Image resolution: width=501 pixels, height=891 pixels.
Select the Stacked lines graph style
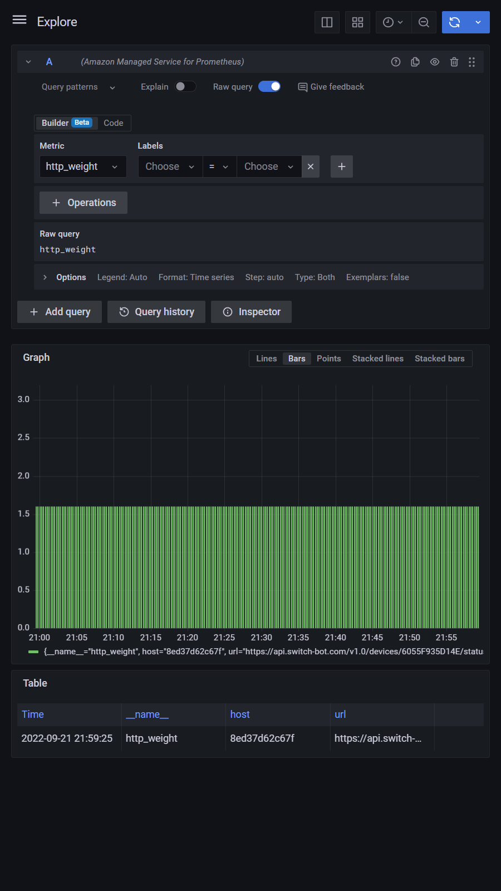click(377, 359)
